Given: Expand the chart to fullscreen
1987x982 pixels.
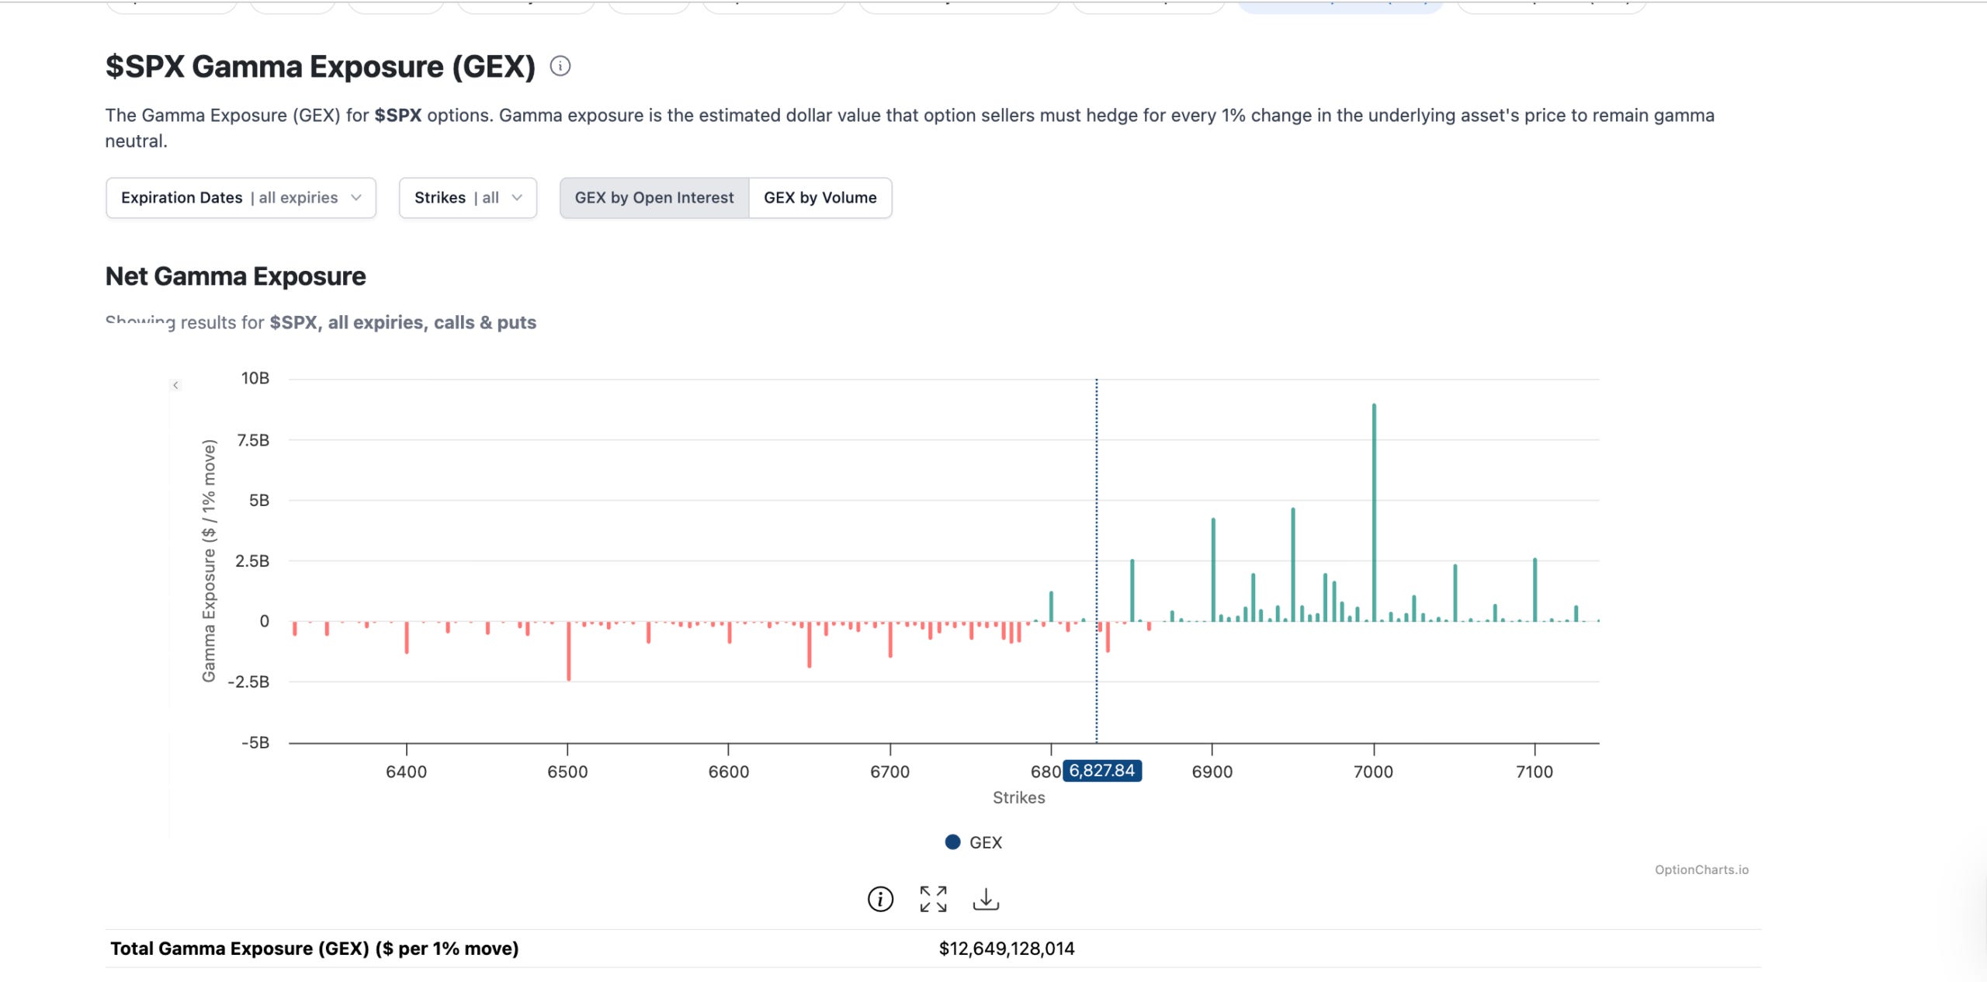Looking at the screenshot, I should click(933, 899).
